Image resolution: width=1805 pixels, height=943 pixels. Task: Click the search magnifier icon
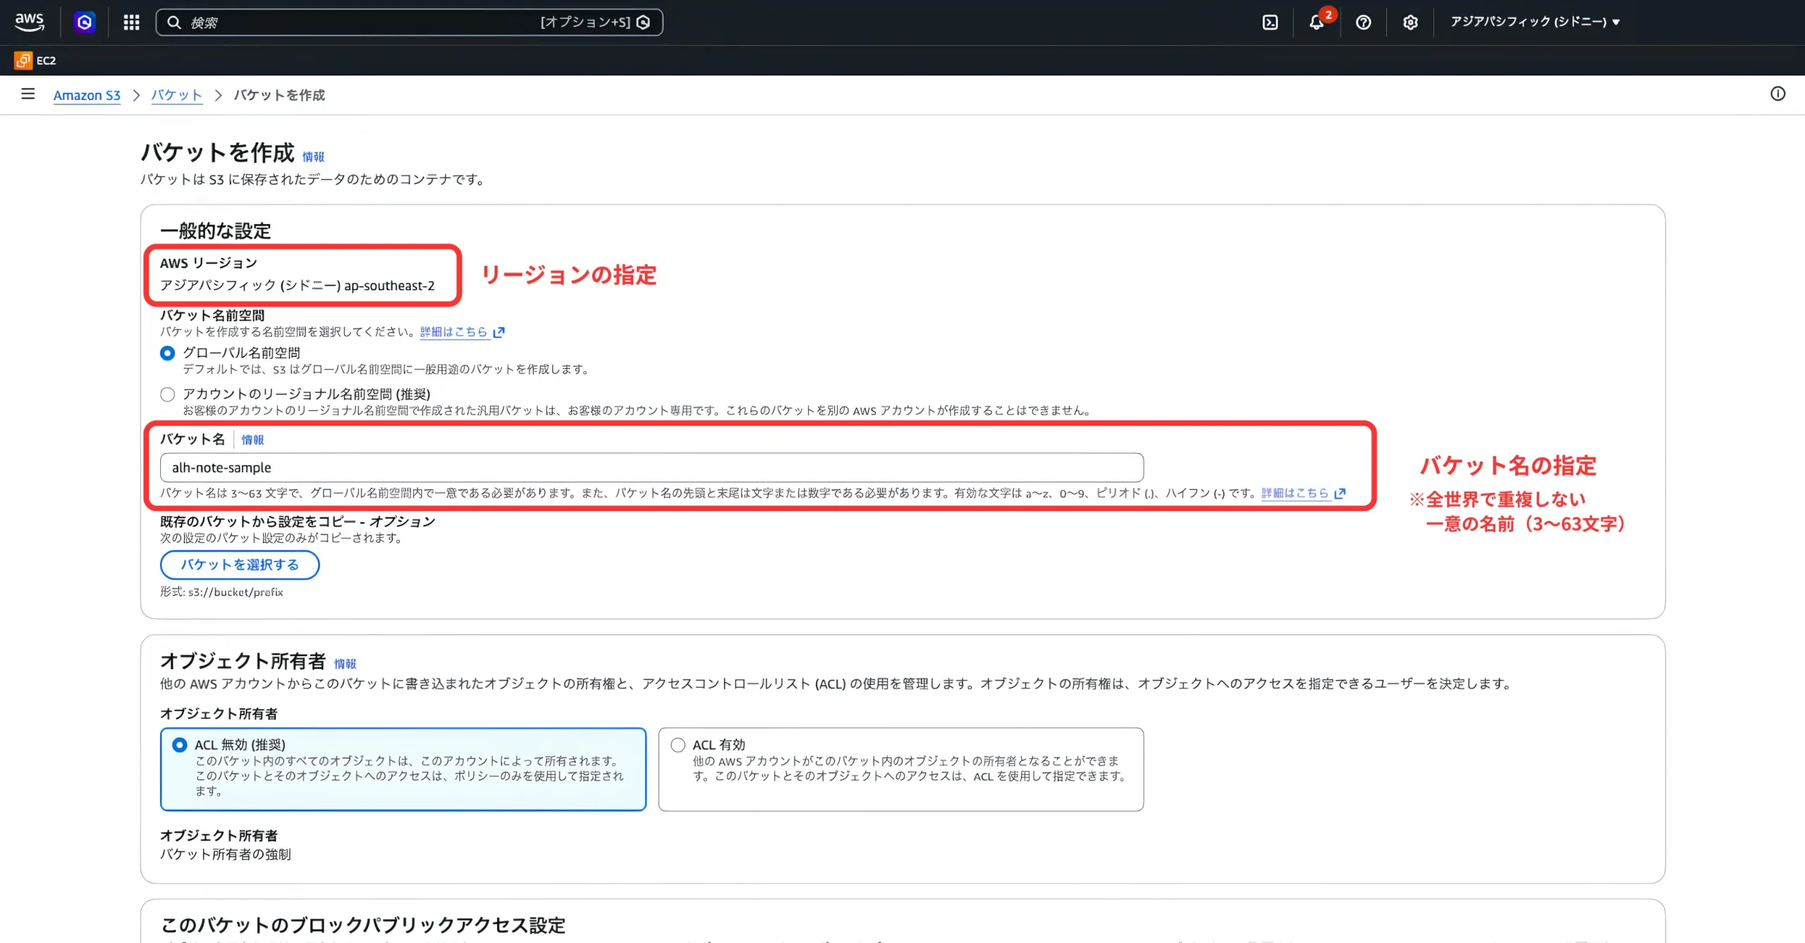(173, 23)
